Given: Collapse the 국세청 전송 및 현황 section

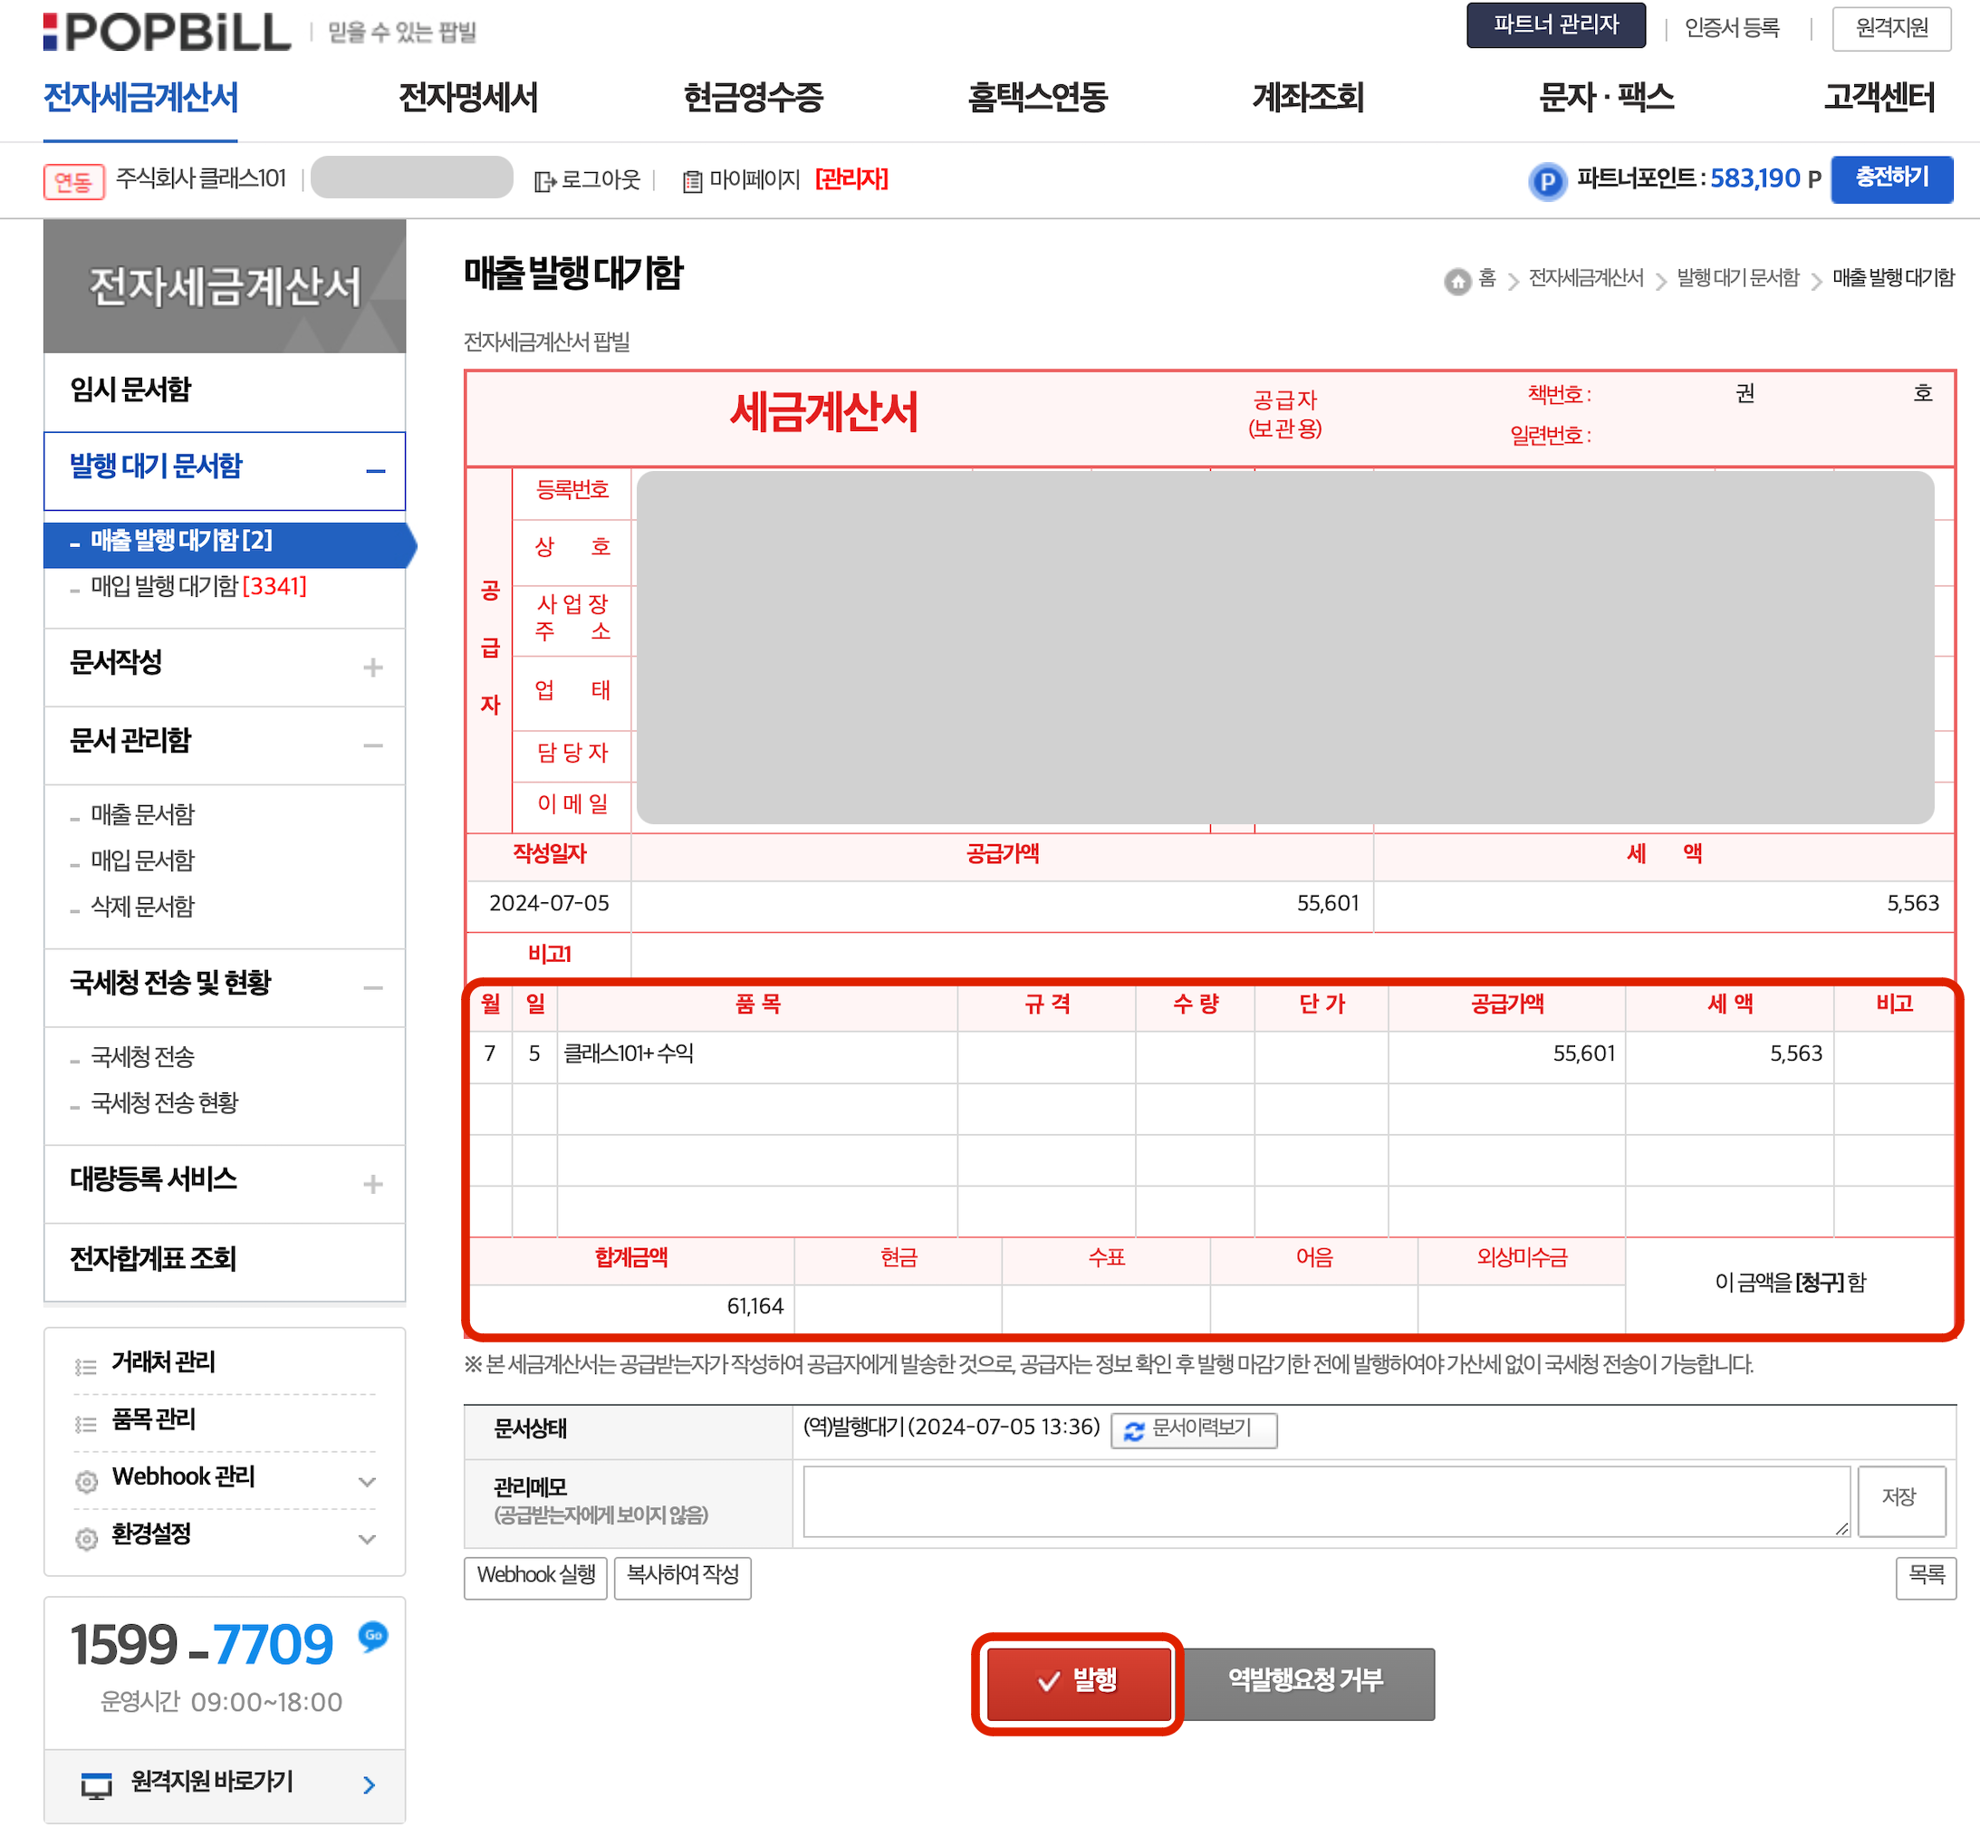Looking at the screenshot, I should 372,987.
